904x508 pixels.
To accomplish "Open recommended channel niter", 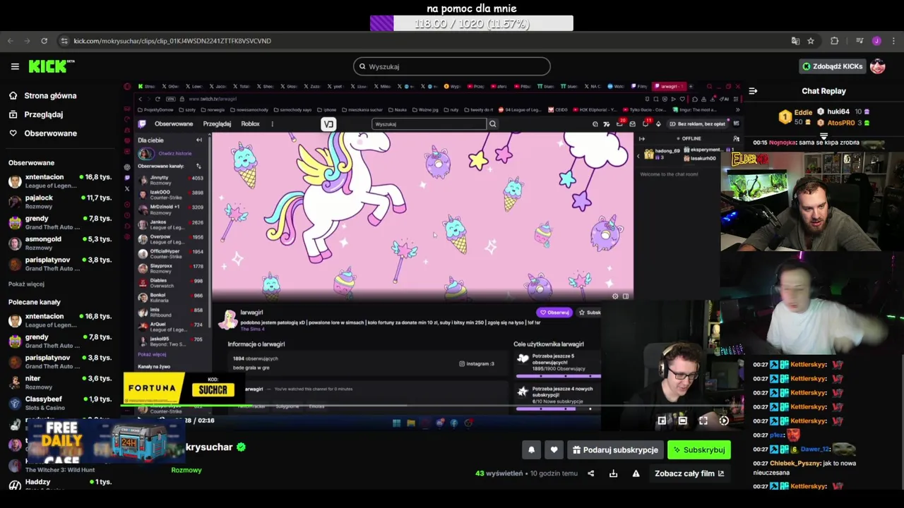I will pyautogui.click(x=60, y=382).
